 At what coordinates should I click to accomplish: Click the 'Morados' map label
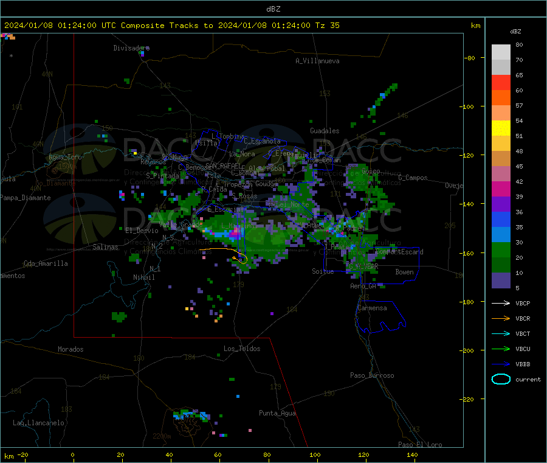71,349
